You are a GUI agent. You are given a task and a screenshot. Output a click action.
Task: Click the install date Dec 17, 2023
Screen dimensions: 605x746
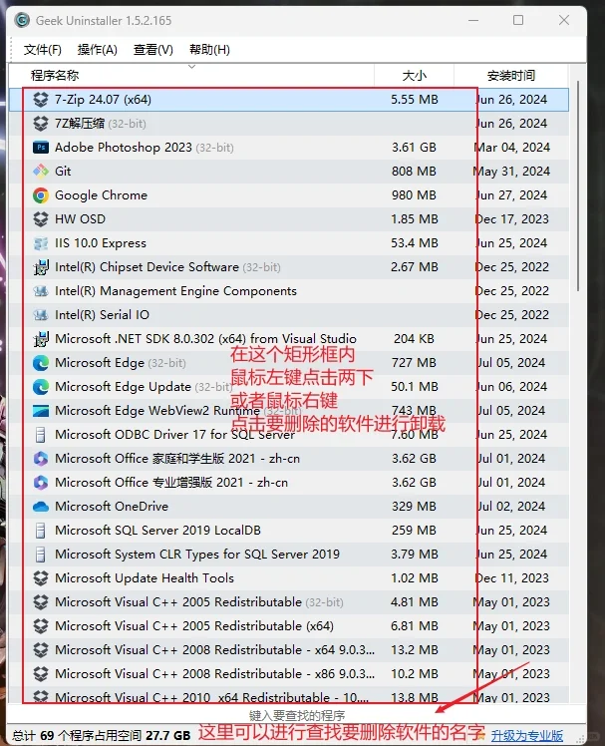coord(511,219)
